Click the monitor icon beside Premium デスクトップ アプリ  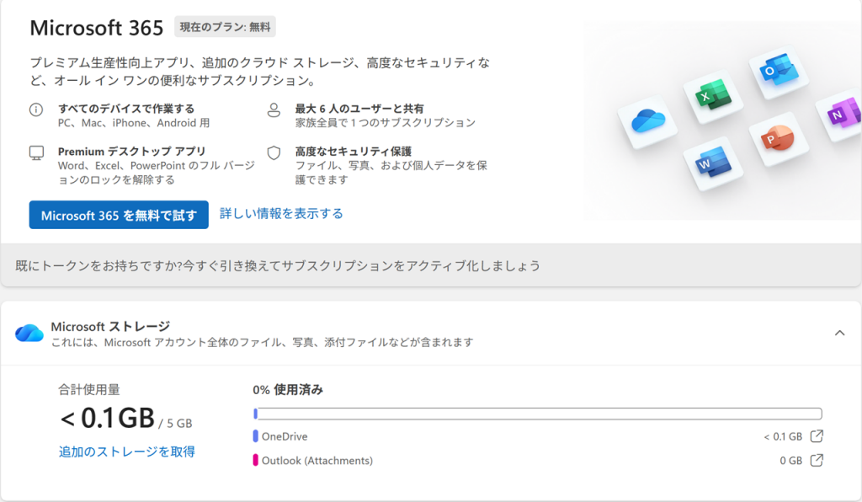[36, 152]
